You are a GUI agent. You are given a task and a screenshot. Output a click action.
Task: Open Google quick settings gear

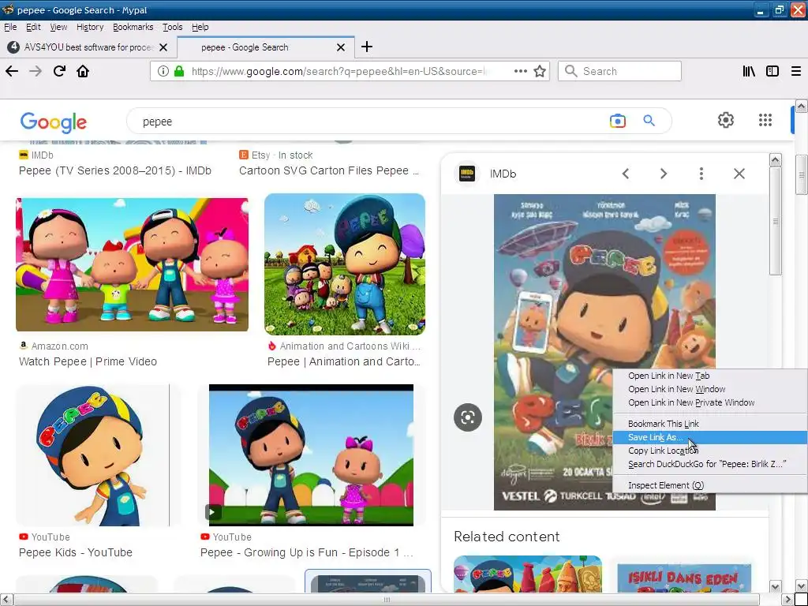[x=726, y=120]
